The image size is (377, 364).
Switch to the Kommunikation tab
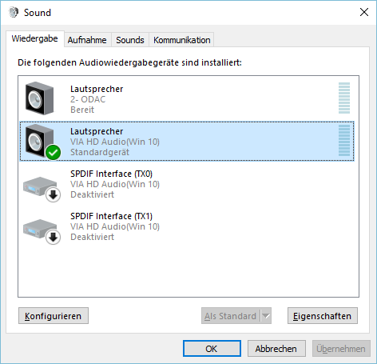[x=182, y=40]
